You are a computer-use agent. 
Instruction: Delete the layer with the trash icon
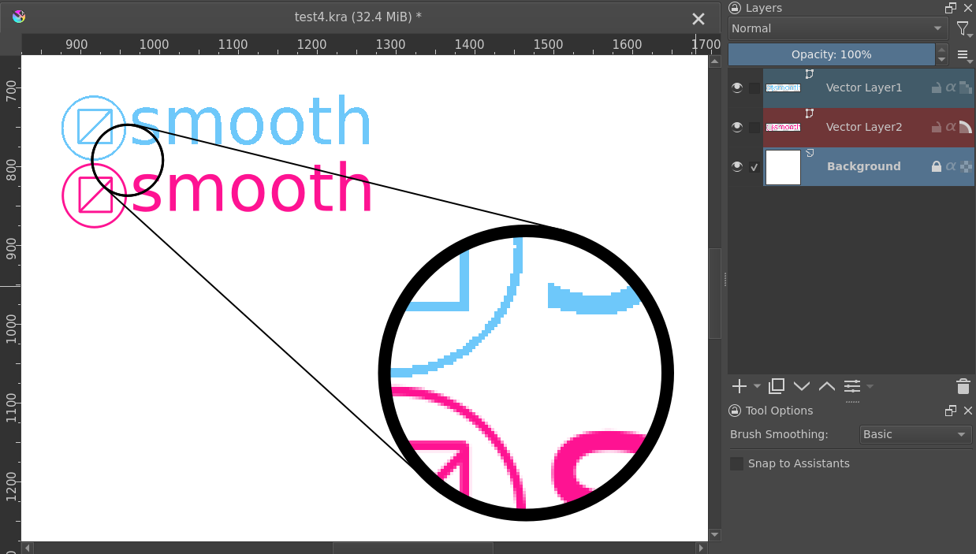(x=963, y=386)
